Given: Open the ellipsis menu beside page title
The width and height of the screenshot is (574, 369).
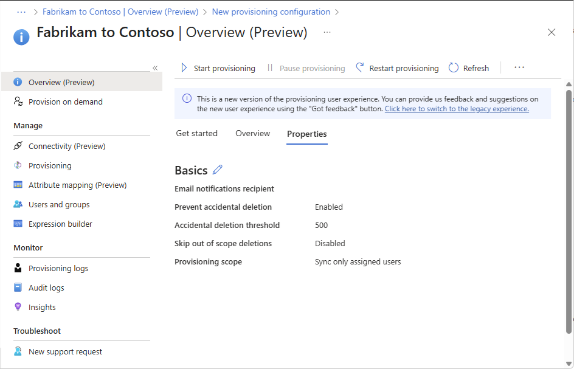Looking at the screenshot, I should click(x=327, y=32).
